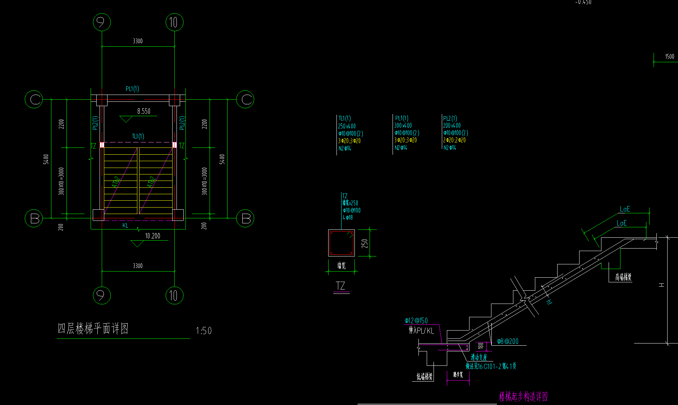Click the 滑动支座 label
Viewport: 678px width, 405px height.
tap(479, 357)
